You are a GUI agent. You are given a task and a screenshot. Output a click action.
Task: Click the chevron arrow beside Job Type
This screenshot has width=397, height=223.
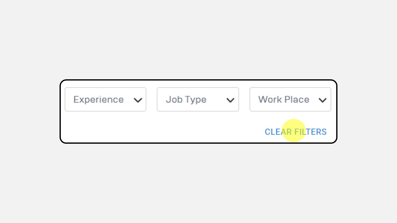point(230,100)
